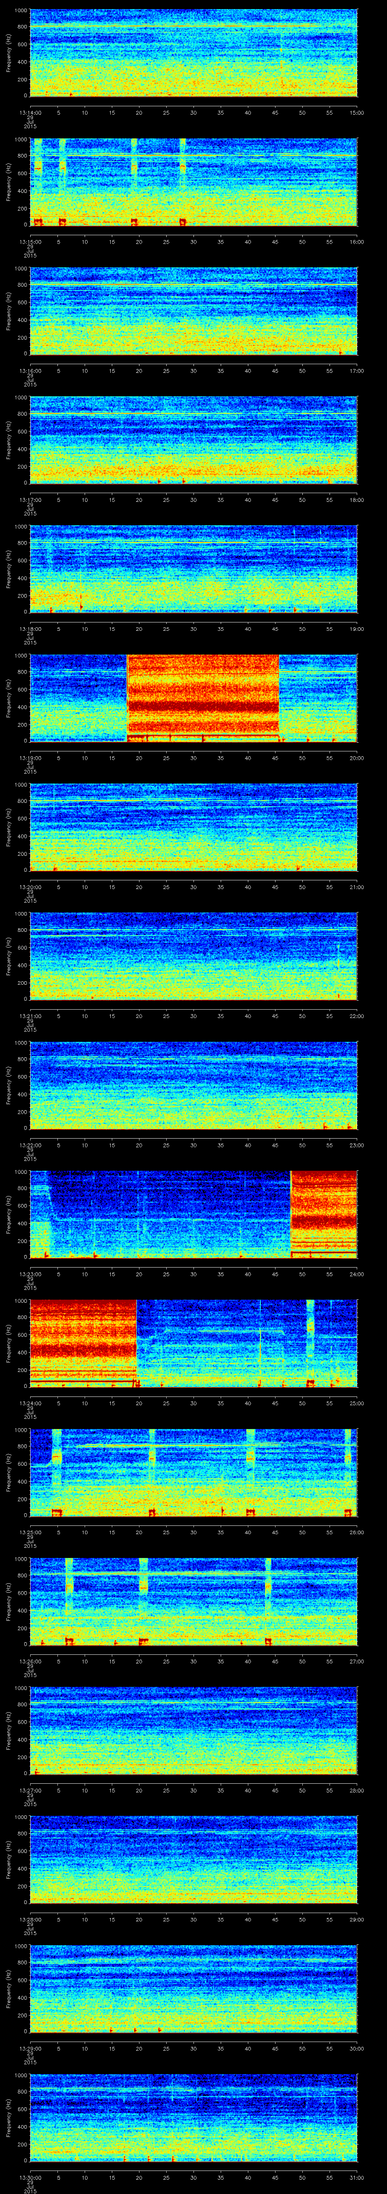
Task: Click the red burst ending the 13:23:00 spectrogram
Action: pyautogui.click(x=324, y=1214)
